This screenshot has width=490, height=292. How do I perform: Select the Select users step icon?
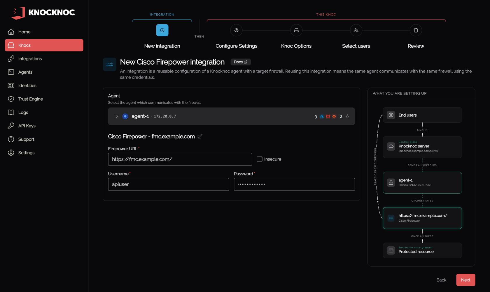point(356,30)
